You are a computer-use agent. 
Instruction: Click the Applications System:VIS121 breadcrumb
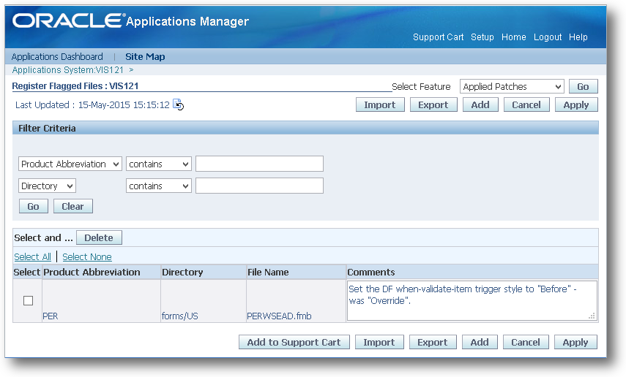[x=68, y=69]
